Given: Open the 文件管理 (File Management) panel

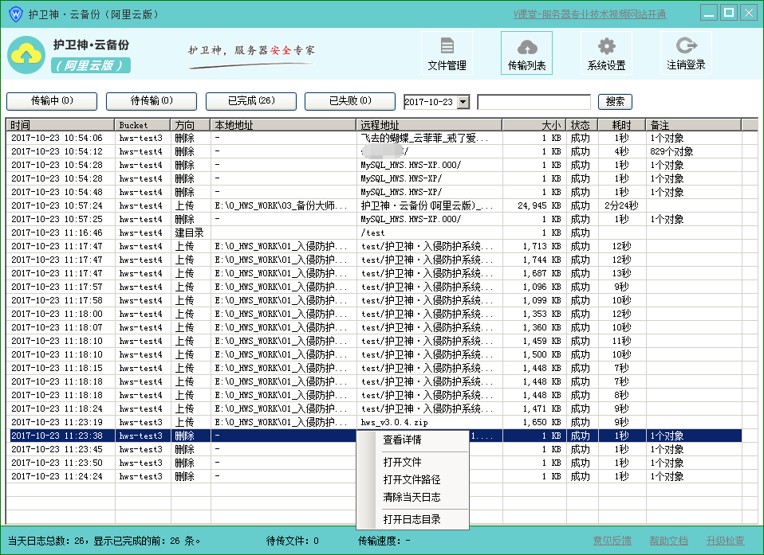Looking at the screenshot, I should 446,53.
